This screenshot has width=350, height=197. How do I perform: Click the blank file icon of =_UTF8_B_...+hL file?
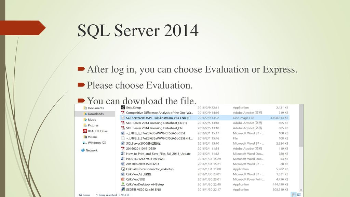pyautogui.click(x=123, y=138)
